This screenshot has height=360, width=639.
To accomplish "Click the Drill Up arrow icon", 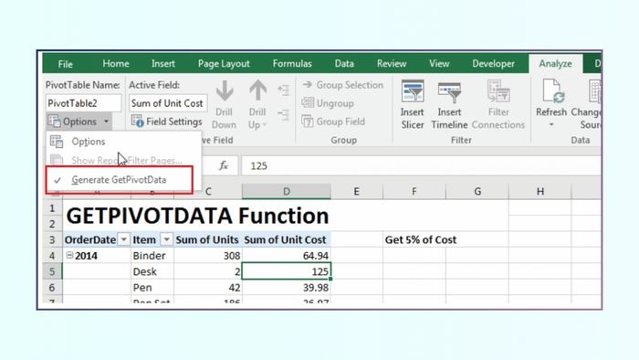I will [257, 90].
